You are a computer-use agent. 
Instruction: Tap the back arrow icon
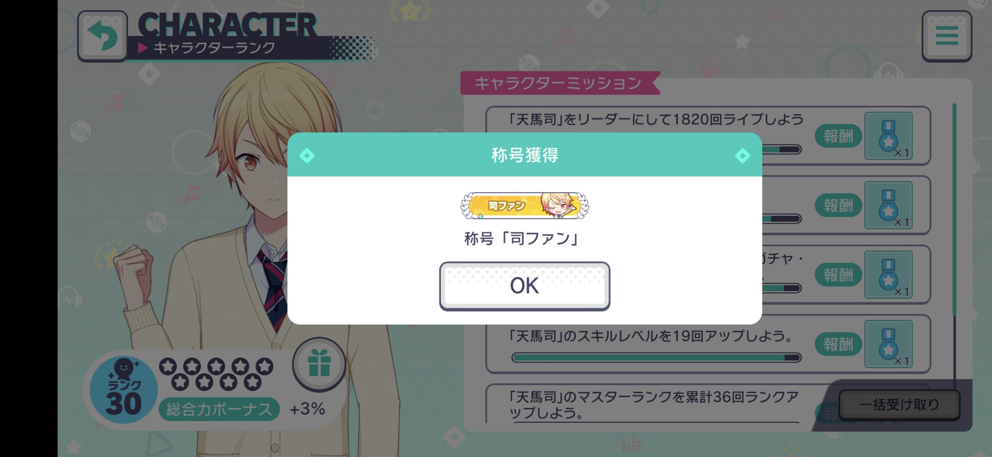102,36
